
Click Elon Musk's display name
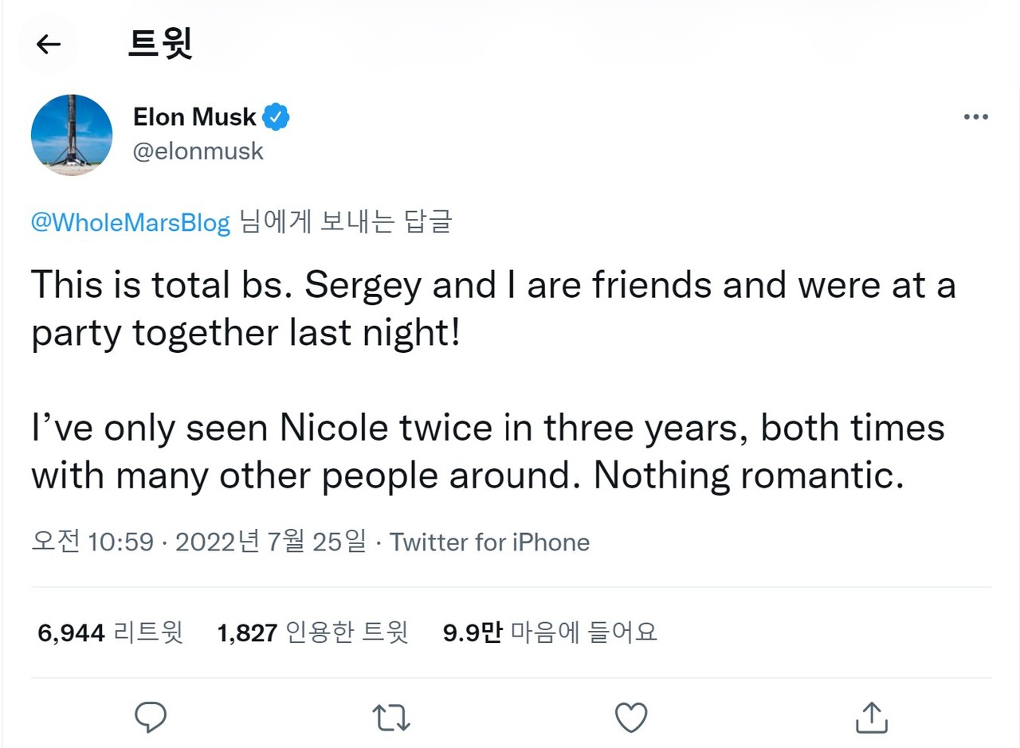click(x=194, y=116)
